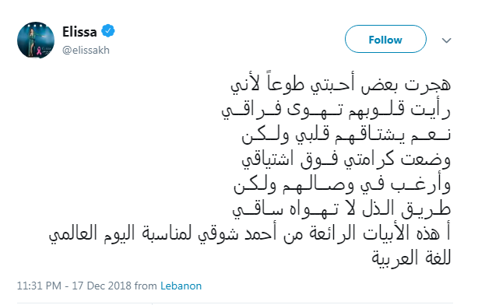478x305 pixels.
Task: Click the pink ribbon on the avatar
Action: click(39, 51)
